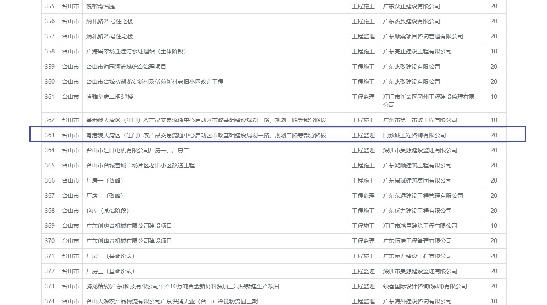The image size is (547, 305).
Task: Select 广东东远建设工程管理有限公司 company cell
Action: click(x=423, y=196)
